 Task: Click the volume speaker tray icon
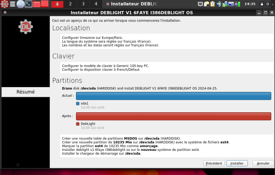tap(219, 4)
